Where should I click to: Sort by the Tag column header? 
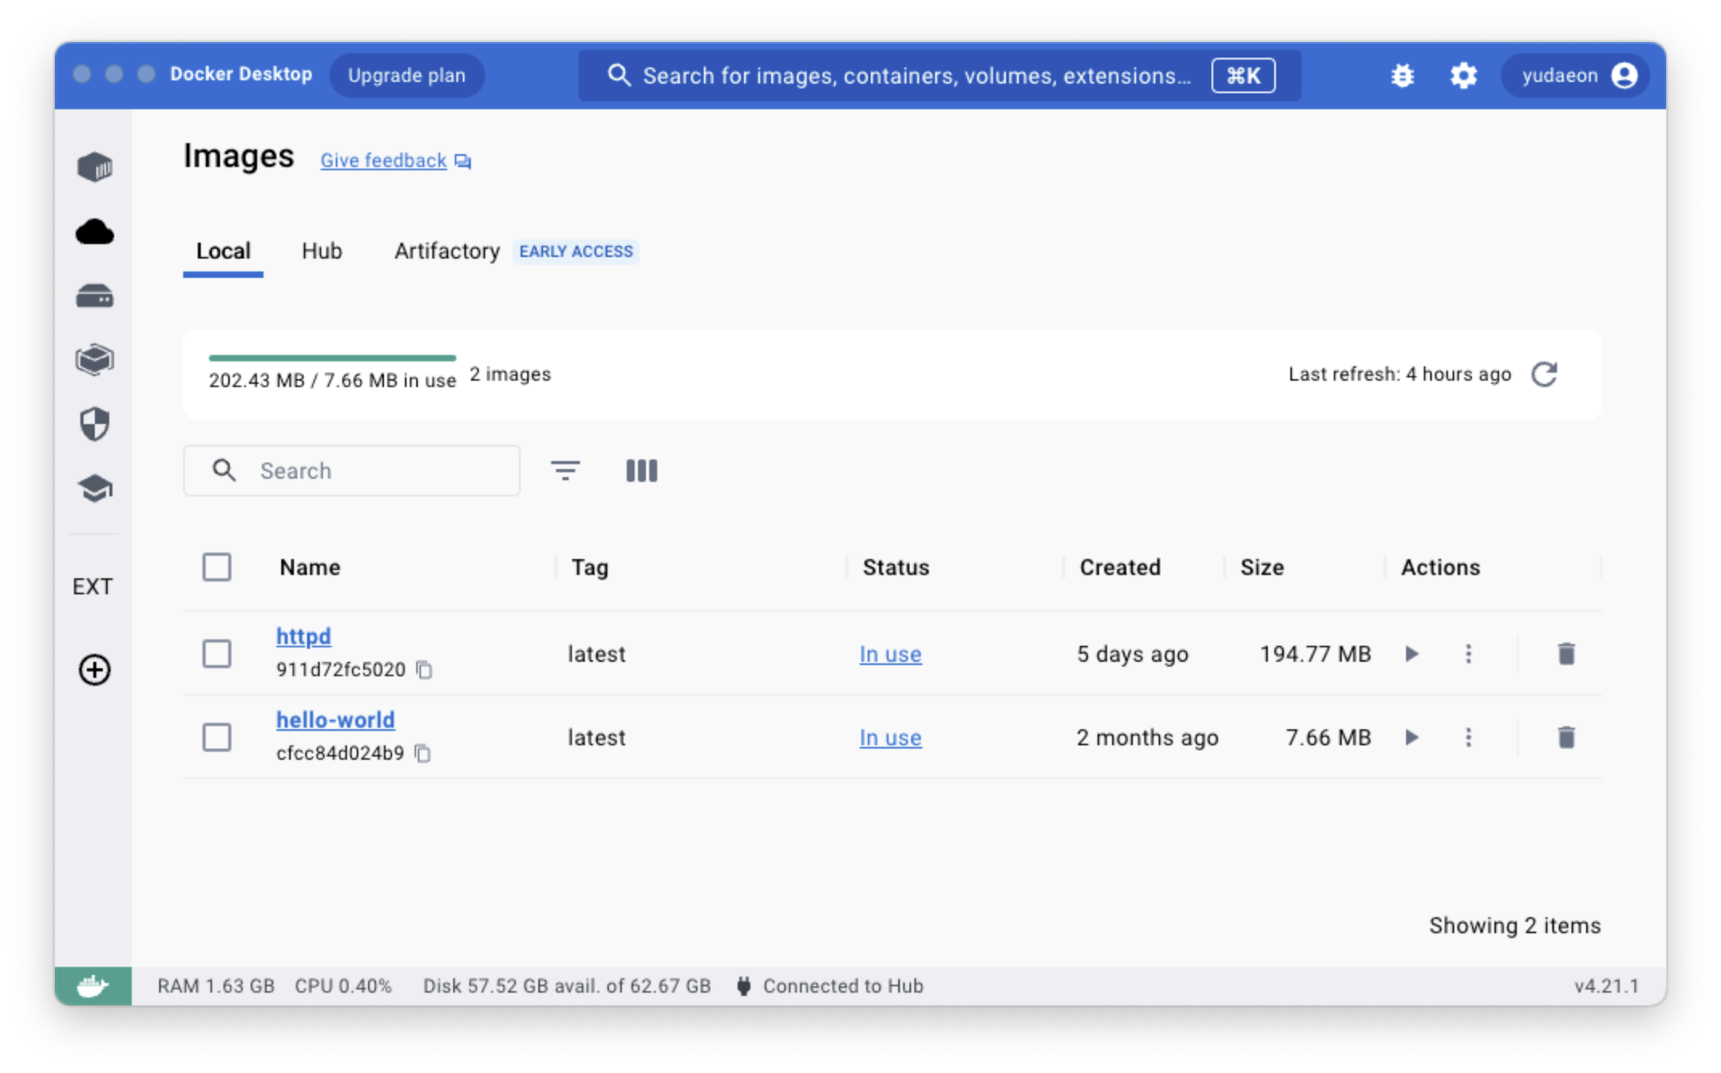[x=590, y=567]
